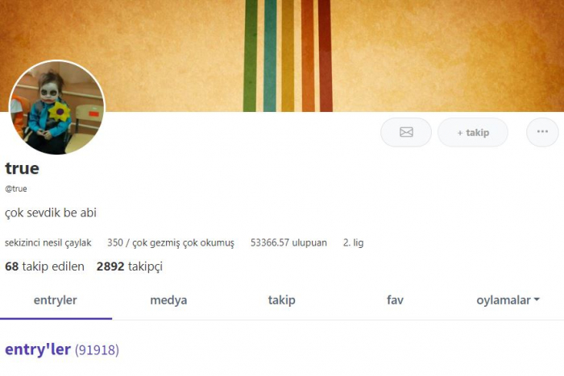Click the sekizinci nesil çaylak label
The image size is (564, 376).
tap(48, 242)
